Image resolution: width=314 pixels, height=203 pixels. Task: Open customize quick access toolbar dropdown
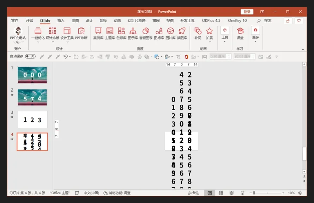[277, 57]
